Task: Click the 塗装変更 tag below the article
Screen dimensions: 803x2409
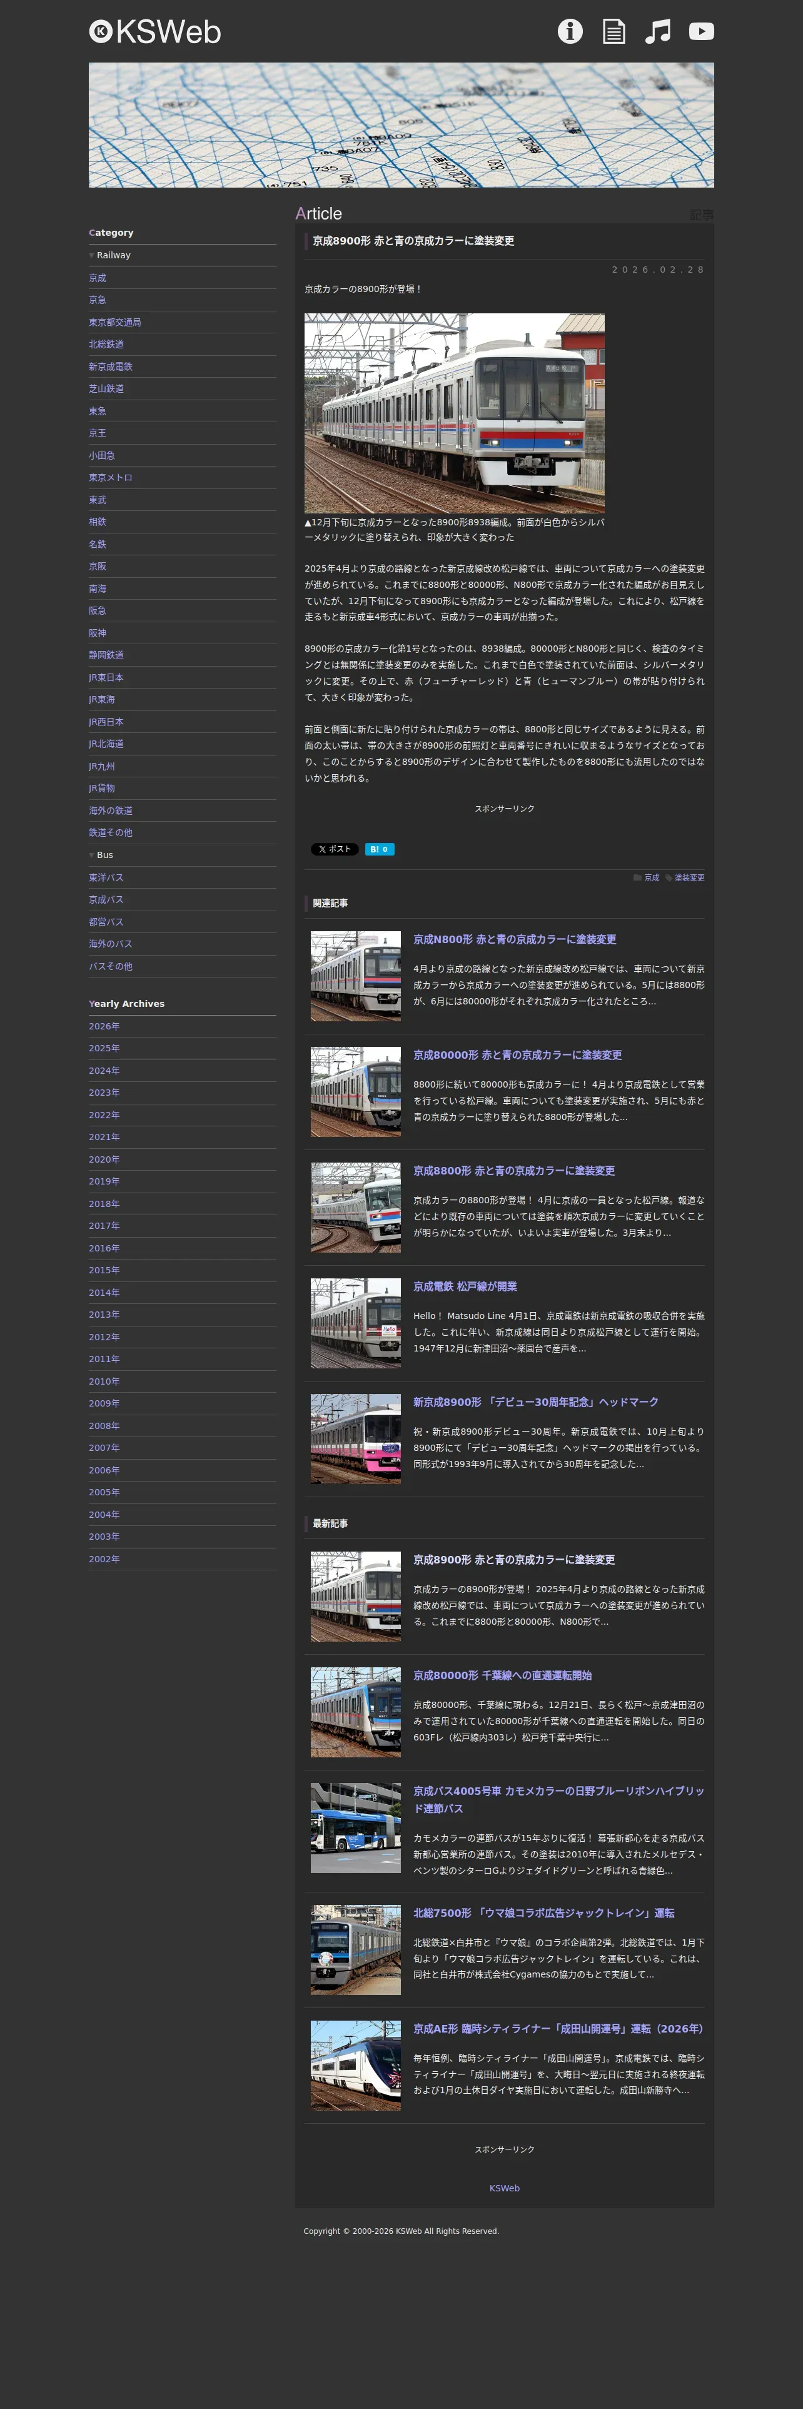Action: [x=690, y=877]
